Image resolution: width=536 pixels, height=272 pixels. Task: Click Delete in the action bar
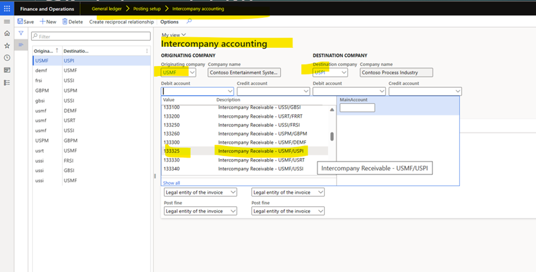73,22
